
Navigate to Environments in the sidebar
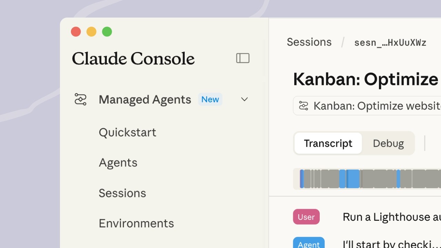coord(136,223)
